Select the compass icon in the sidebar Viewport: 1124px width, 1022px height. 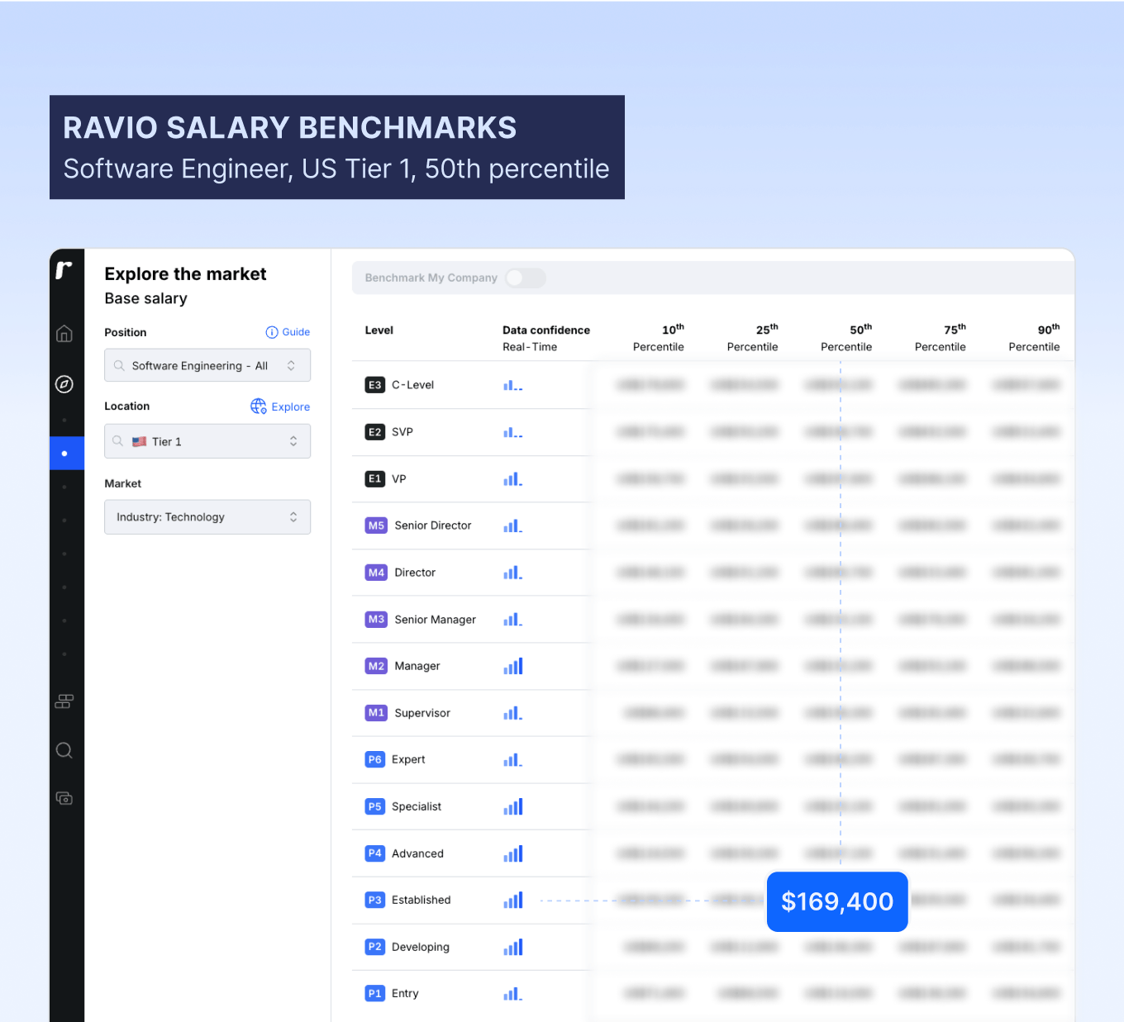tap(64, 384)
